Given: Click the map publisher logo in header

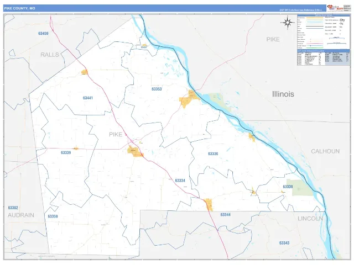Looking at the screenshot, I should [335, 8].
